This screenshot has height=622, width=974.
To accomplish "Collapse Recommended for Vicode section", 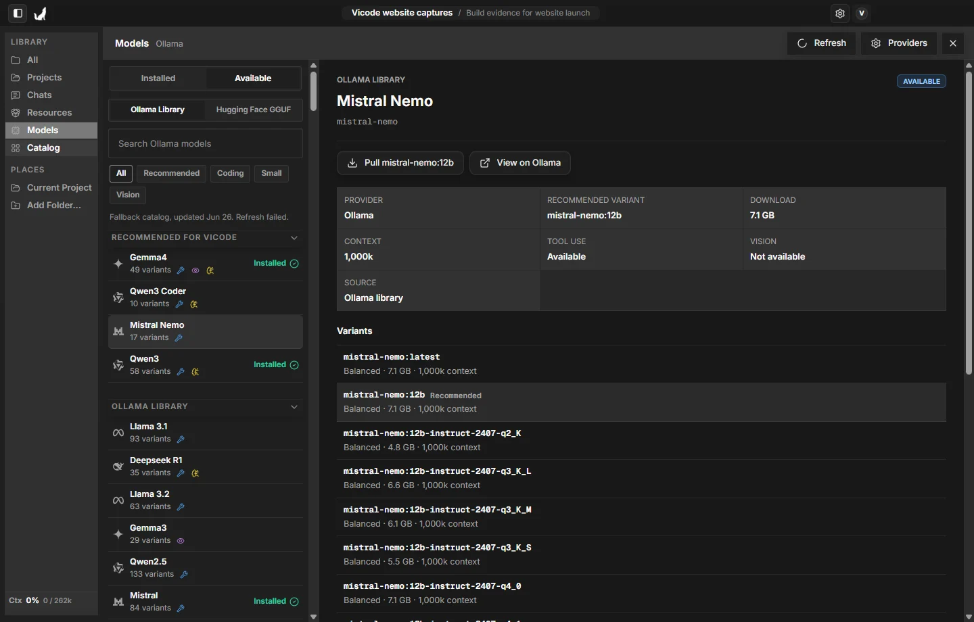I will 294,238.
